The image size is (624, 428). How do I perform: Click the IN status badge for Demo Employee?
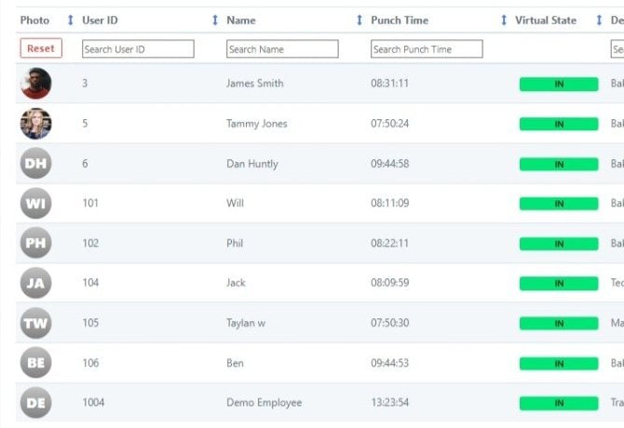coord(559,404)
